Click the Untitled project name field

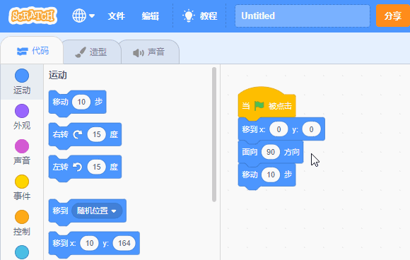pos(303,16)
